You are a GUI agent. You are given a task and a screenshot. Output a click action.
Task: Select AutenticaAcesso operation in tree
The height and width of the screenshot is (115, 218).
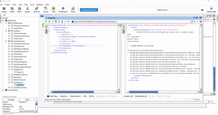click(20, 33)
